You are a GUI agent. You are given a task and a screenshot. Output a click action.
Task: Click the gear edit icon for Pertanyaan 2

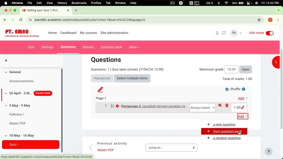pos(117,106)
